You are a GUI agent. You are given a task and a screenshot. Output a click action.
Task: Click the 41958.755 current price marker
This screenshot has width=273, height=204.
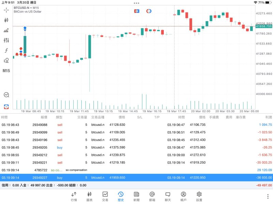point(264,27)
